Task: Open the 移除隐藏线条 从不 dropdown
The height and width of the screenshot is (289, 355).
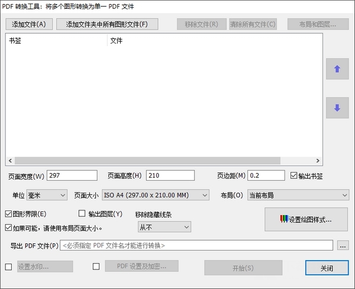Action: tap(164, 227)
